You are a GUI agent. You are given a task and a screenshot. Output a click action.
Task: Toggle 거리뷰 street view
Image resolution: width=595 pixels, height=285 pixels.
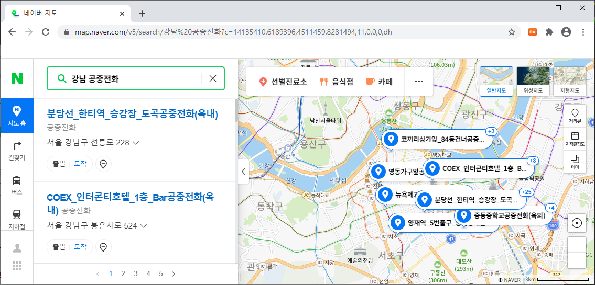(x=575, y=116)
